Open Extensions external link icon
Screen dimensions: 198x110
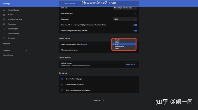(x=26, y=50)
